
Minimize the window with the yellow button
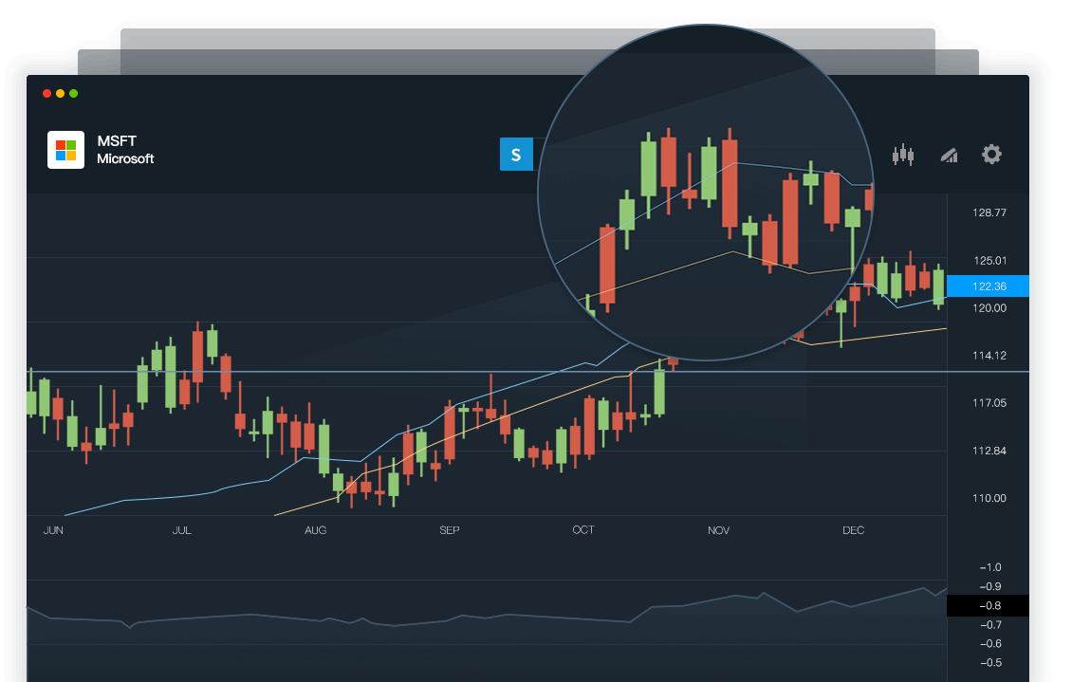click(x=60, y=94)
